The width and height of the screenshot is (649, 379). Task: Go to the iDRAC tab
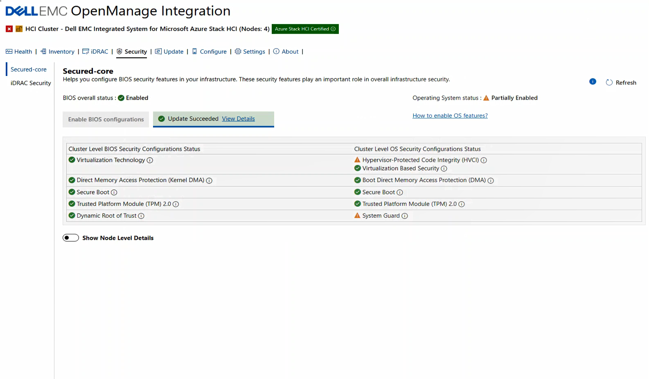tap(95, 51)
